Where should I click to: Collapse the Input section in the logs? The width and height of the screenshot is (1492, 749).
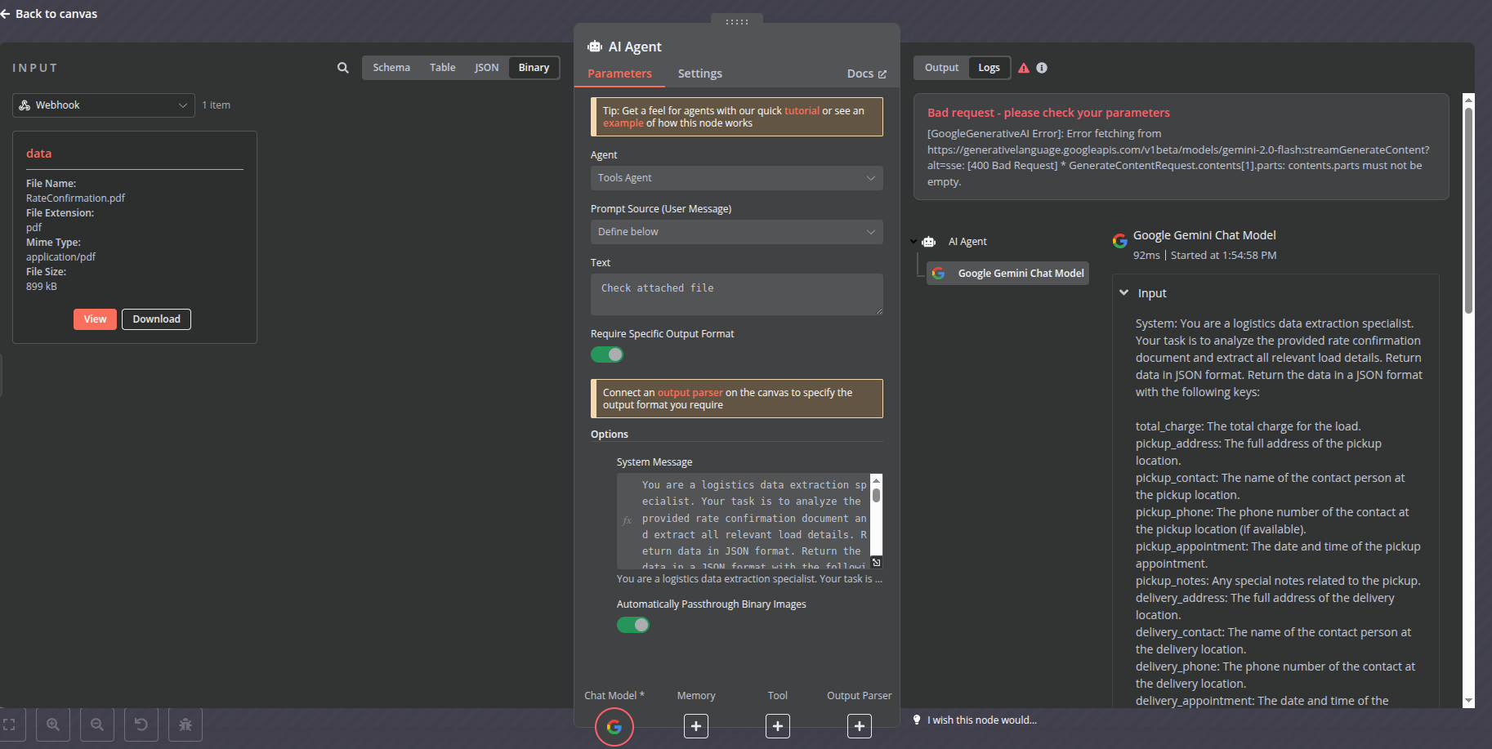tap(1124, 292)
